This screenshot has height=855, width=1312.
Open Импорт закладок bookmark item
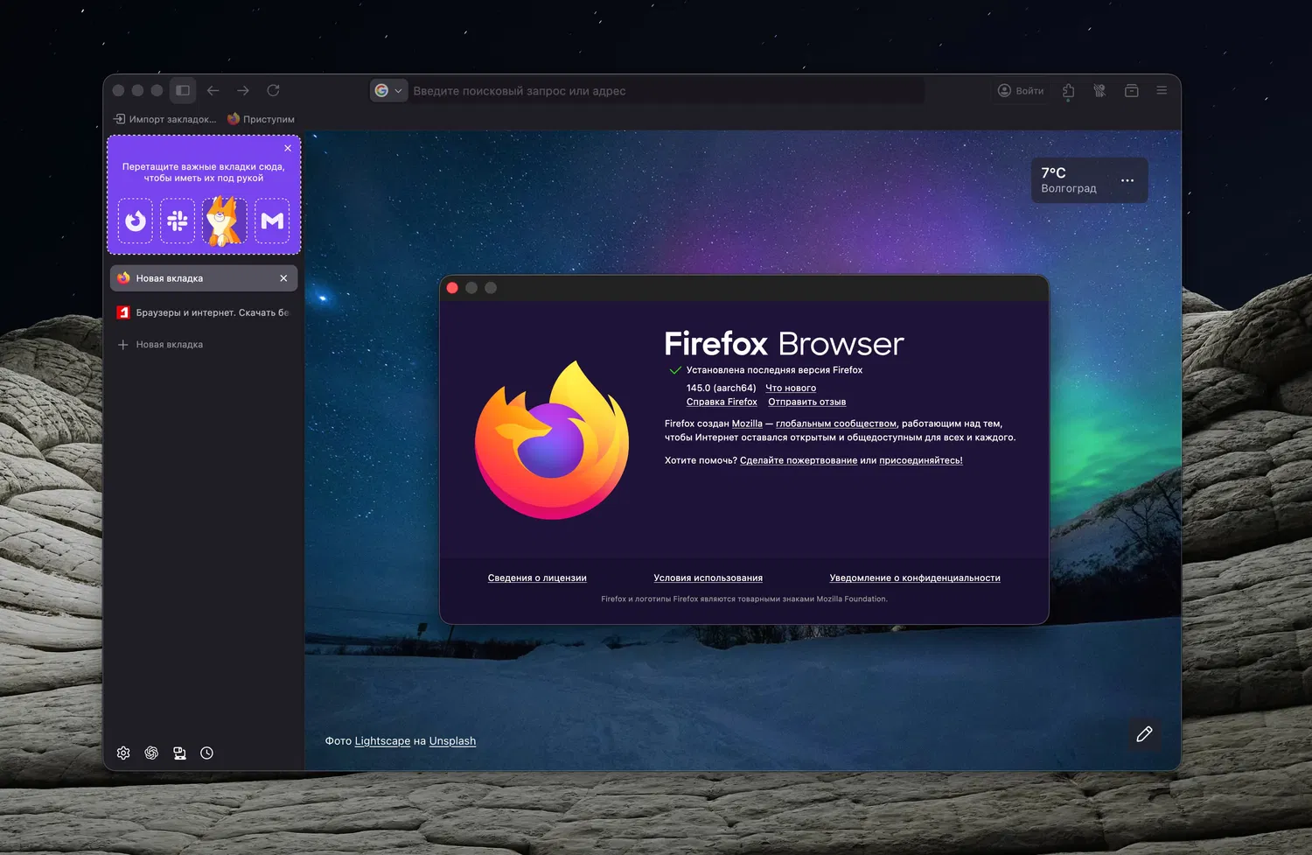click(x=164, y=119)
